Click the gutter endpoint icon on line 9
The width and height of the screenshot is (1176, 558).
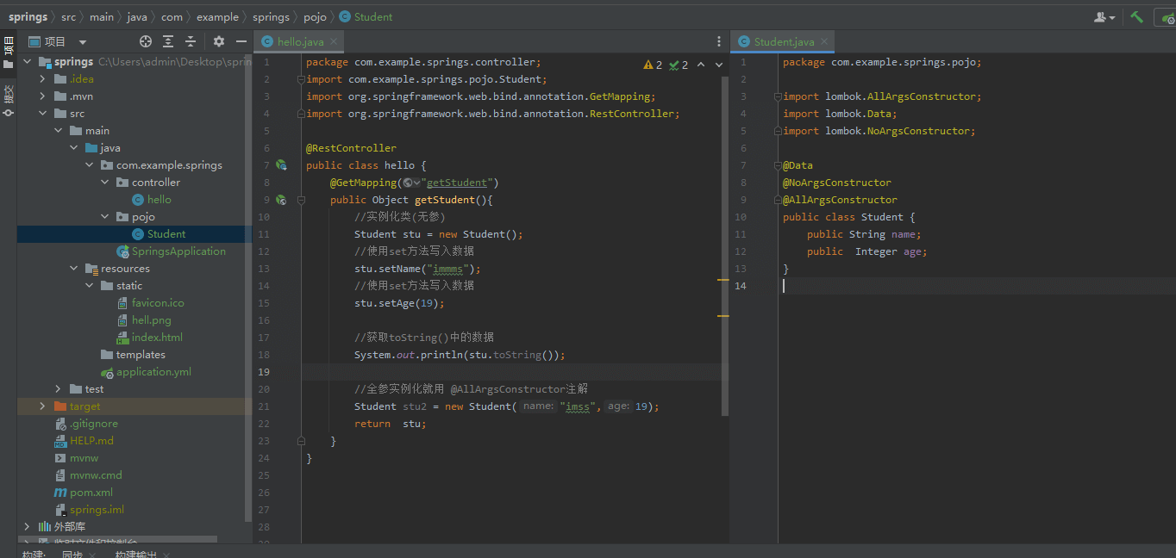click(280, 200)
